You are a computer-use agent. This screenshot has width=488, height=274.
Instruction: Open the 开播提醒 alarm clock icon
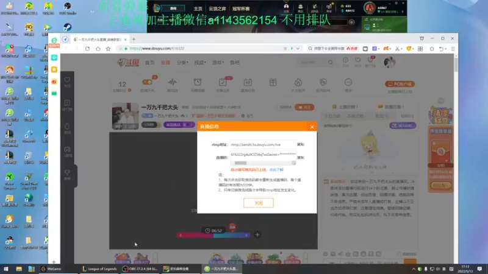[197, 82]
